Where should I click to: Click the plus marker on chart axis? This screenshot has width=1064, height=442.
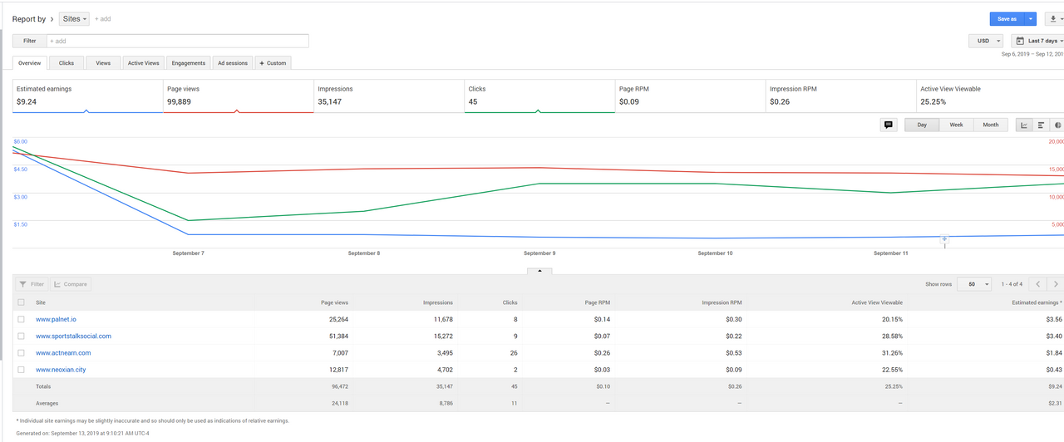[x=944, y=238]
